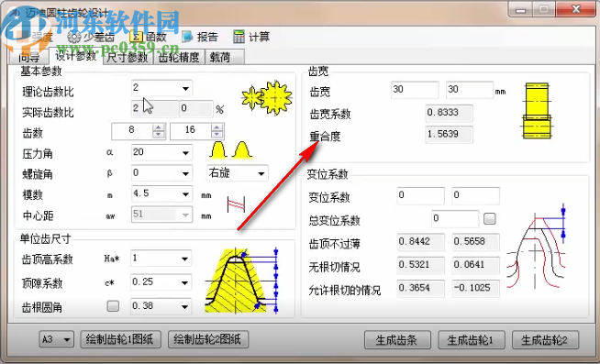Click the 生成齿轮1 button
Screen dimensions: 600x364
pos(471,340)
